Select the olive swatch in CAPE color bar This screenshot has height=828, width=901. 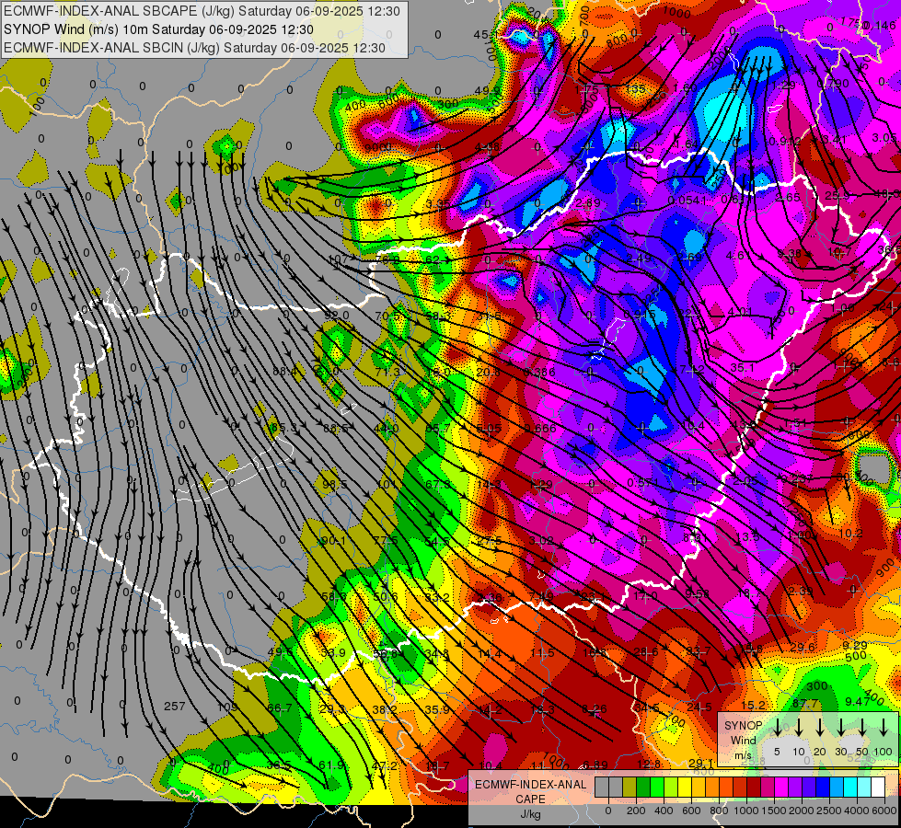(630, 787)
